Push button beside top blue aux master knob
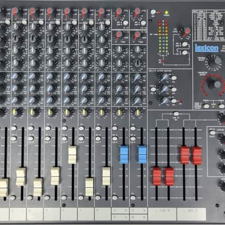 174,78
